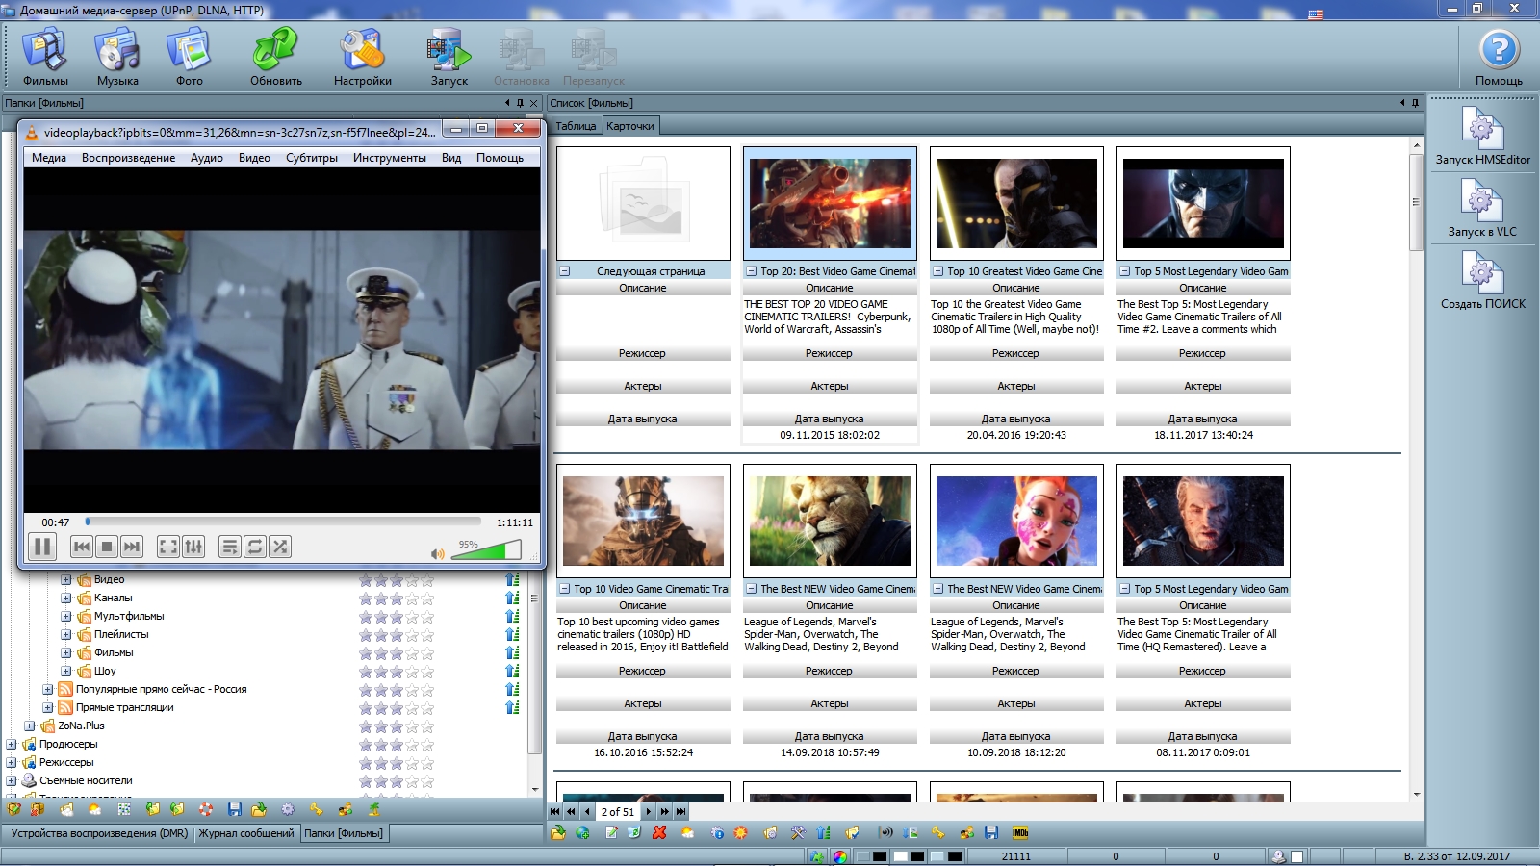Expand the Плейлисты tree folder
The height and width of the screenshot is (866, 1540).
click(66, 634)
